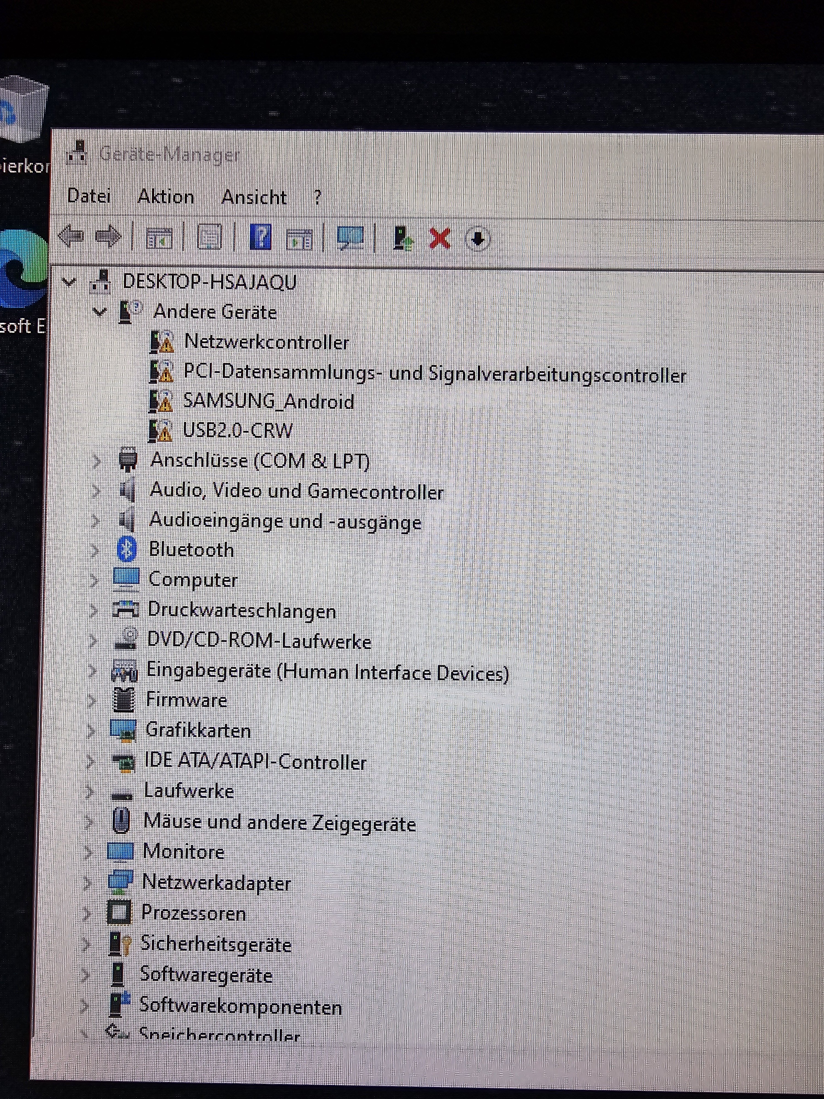This screenshot has width=824, height=1099.
Task: Expand the Bluetooth category
Action: point(95,550)
